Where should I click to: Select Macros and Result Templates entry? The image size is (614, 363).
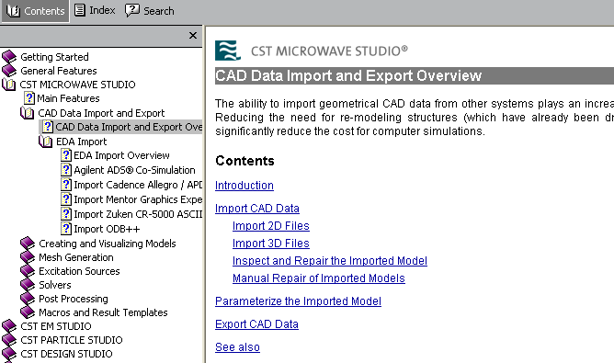click(103, 312)
